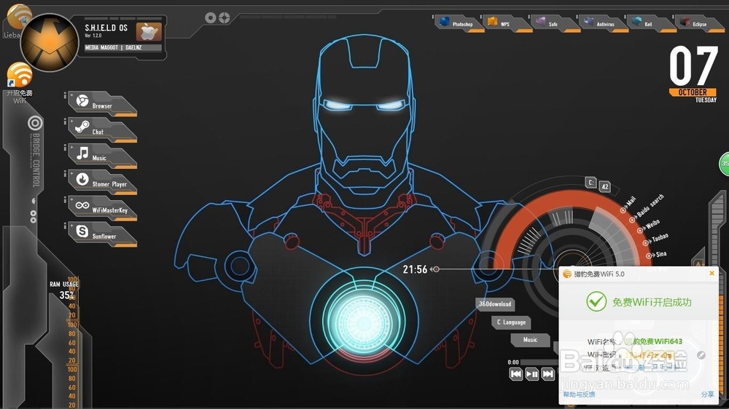Open Keil from the top shortcut bar
The width and height of the screenshot is (729, 409).
(x=651, y=23)
